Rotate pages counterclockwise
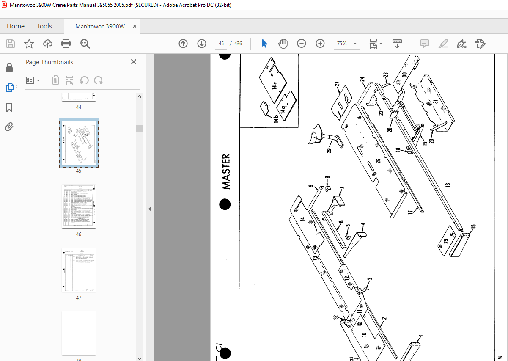Viewport: 508px width, 361px height. (84, 80)
